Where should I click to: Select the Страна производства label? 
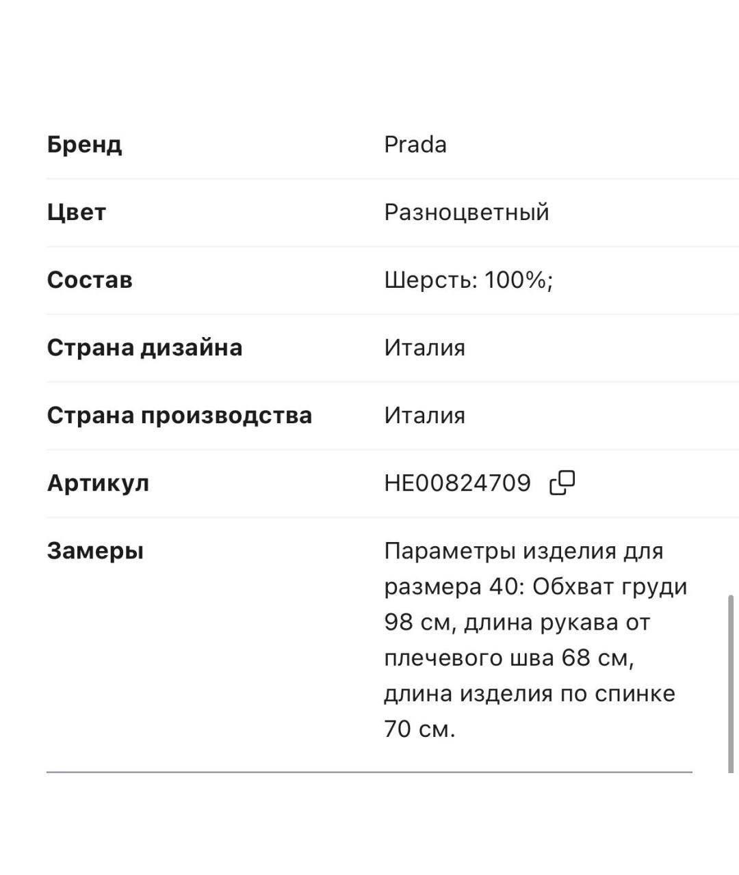pos(179,415)
